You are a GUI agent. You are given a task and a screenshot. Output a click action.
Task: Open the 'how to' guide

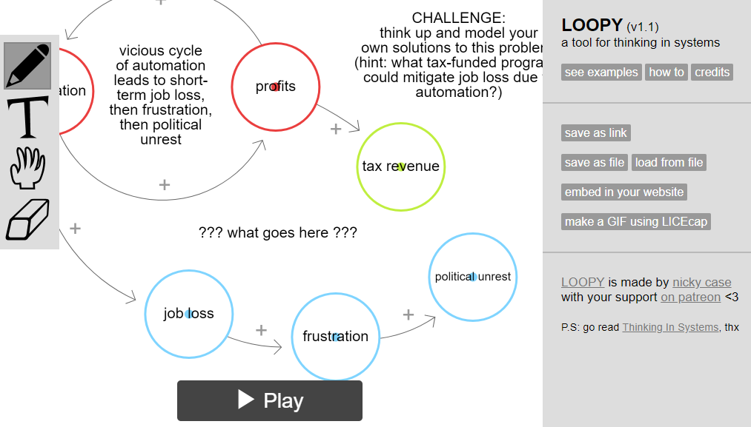[x=666, y=73]
